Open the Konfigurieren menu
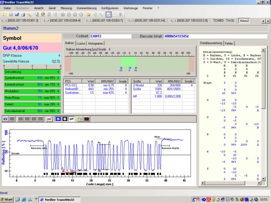The height and width of the screenshot is (203, 271). point(110,8)
